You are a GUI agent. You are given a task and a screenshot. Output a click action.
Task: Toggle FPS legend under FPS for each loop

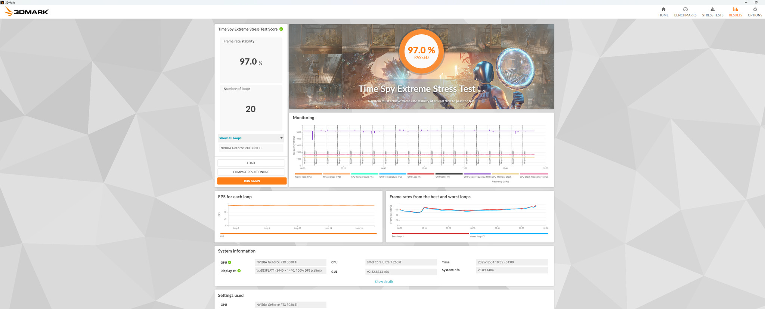[x=298, y=235]
